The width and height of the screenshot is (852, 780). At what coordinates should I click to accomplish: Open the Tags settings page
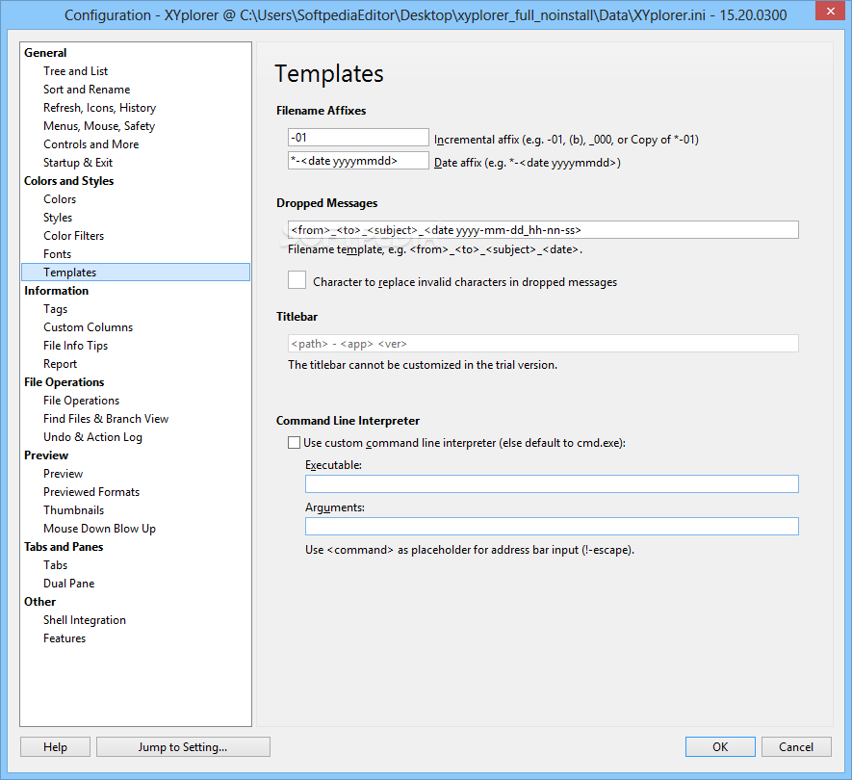point(56,309)
